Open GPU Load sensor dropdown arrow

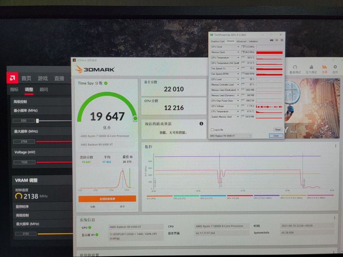point(238,79)
